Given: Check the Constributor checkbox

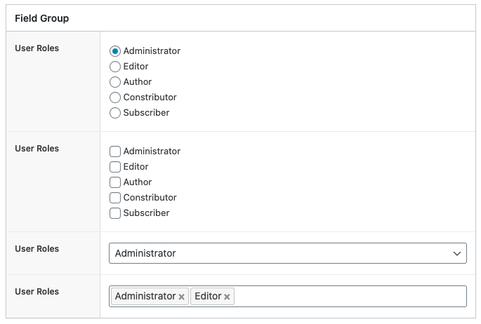Looking at the screenshot, I should [x=115, y=198].
